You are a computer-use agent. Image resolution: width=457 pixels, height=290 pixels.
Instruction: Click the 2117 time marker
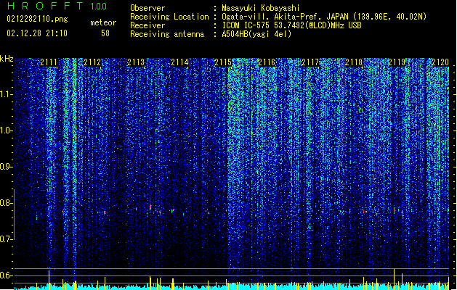pos(310,62)
